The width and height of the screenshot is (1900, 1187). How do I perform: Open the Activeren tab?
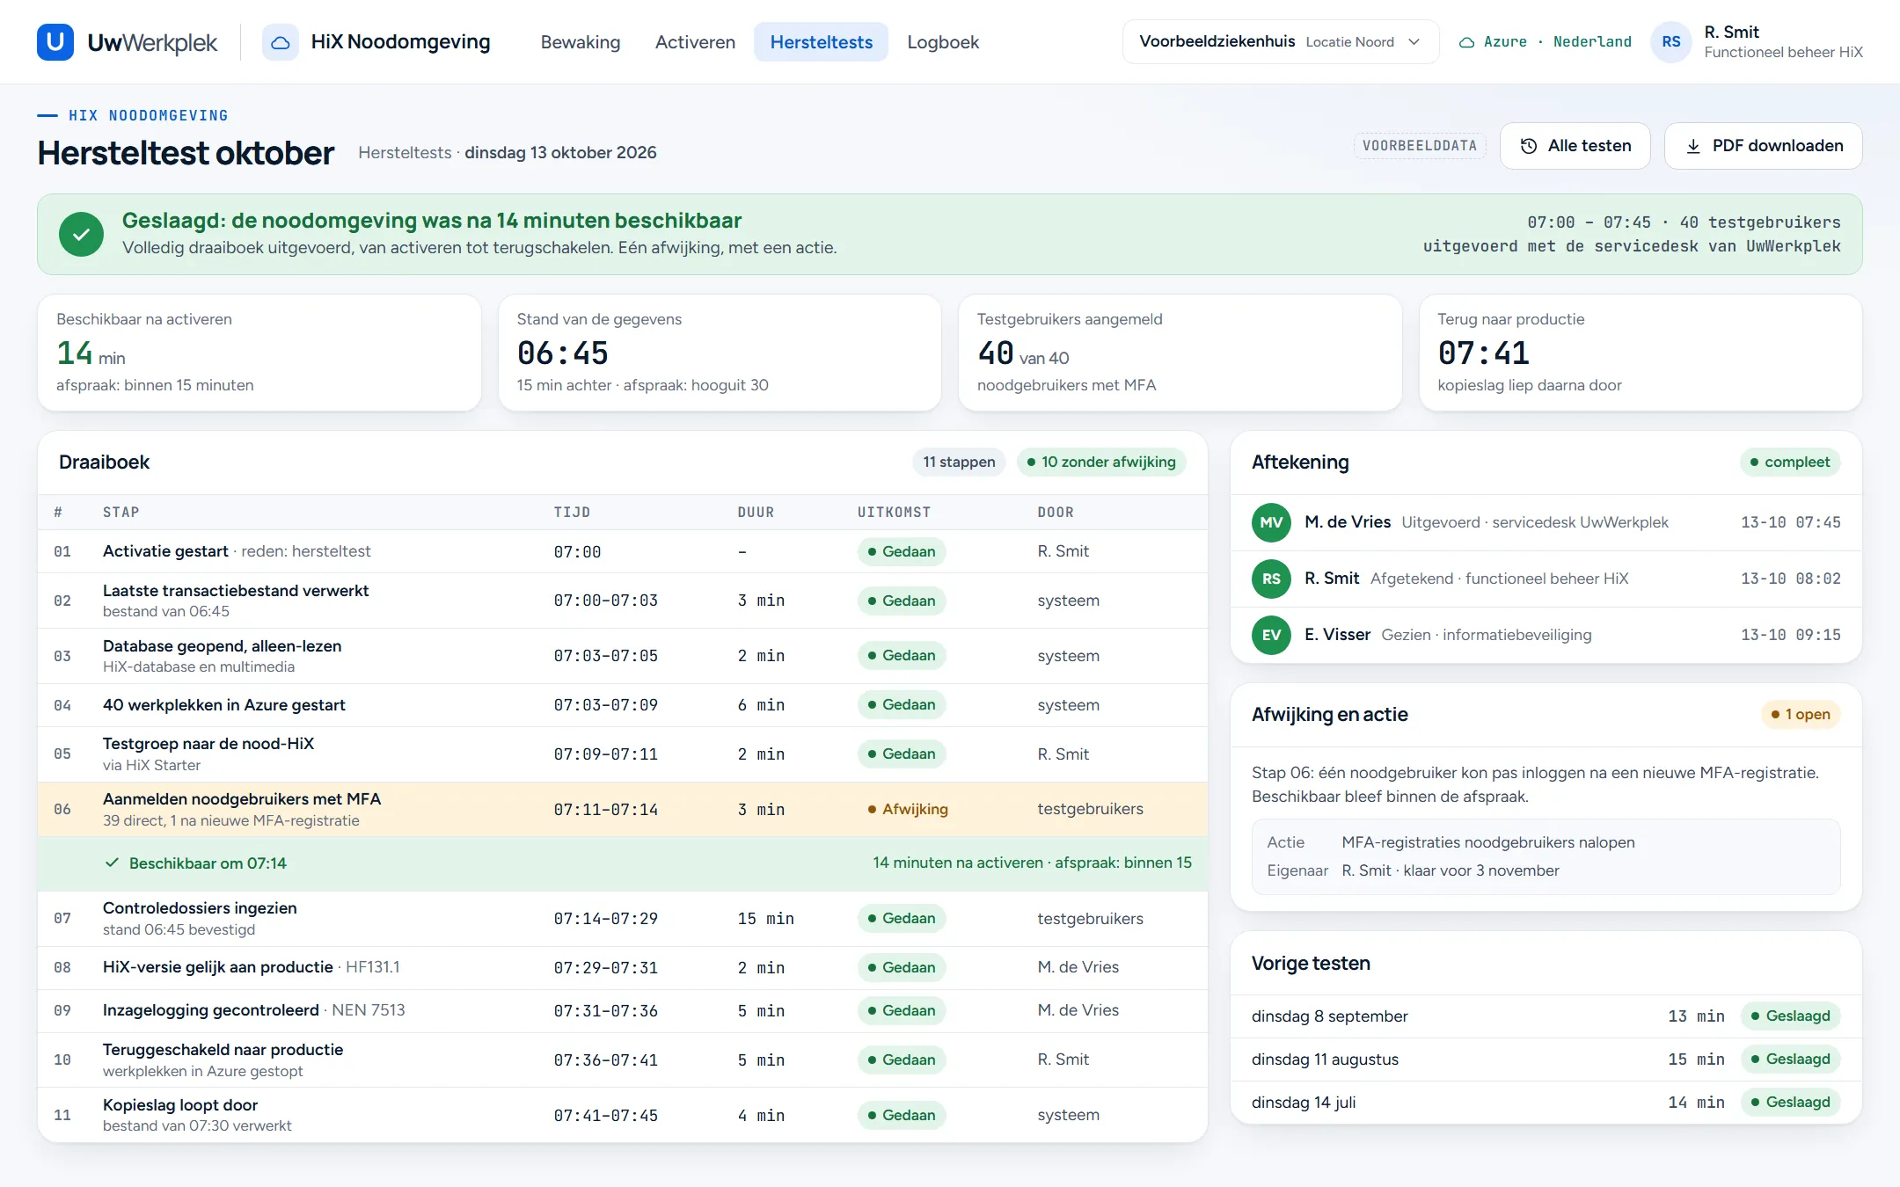(695, 42)
